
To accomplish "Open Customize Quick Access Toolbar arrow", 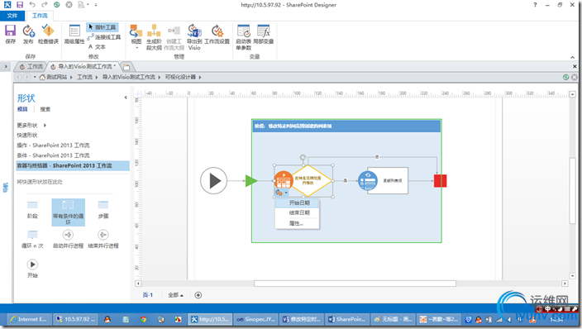I will coord(96,5).
